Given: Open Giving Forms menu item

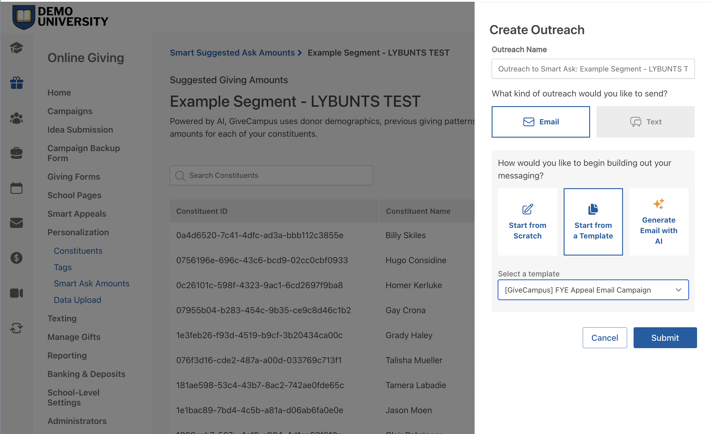Looking at the screenshot, I should (x=74, y=177).
